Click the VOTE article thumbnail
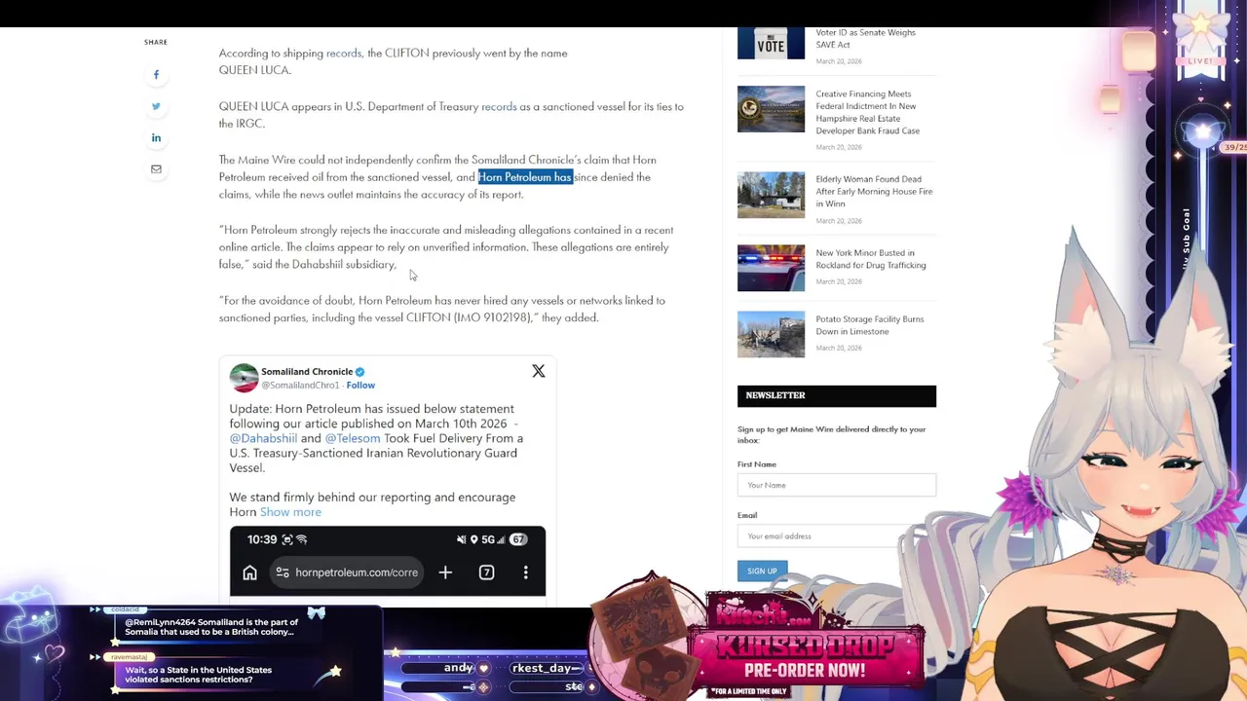 click(771, 43)
